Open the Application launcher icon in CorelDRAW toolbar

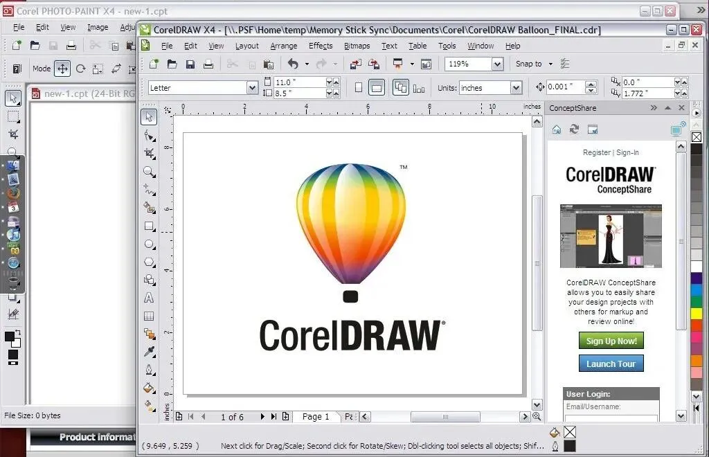(398, 64)
